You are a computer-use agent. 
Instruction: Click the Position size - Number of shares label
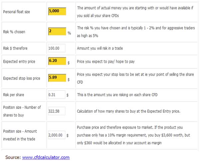pos(22,111)
